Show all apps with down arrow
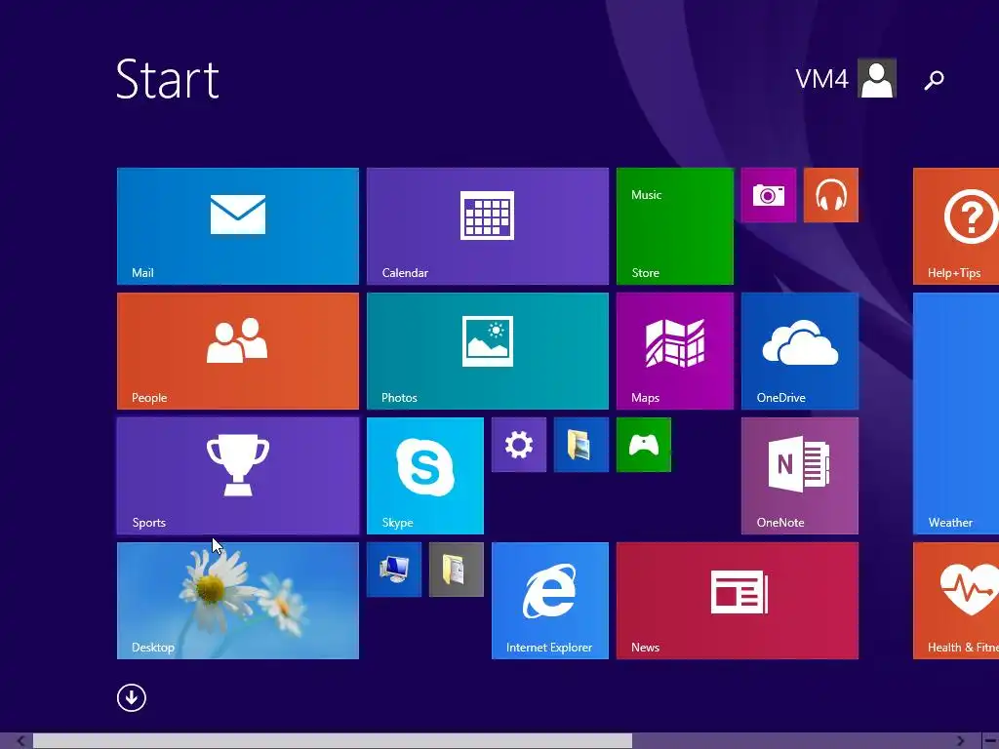Screen dimensions: 999x749 [132, 697]
